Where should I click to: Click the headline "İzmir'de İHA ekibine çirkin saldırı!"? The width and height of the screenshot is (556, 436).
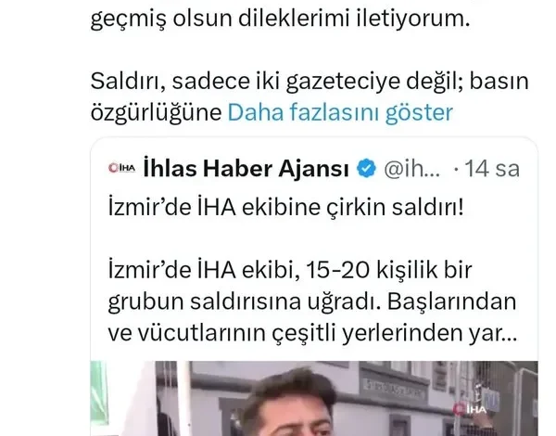click(285, 207)
